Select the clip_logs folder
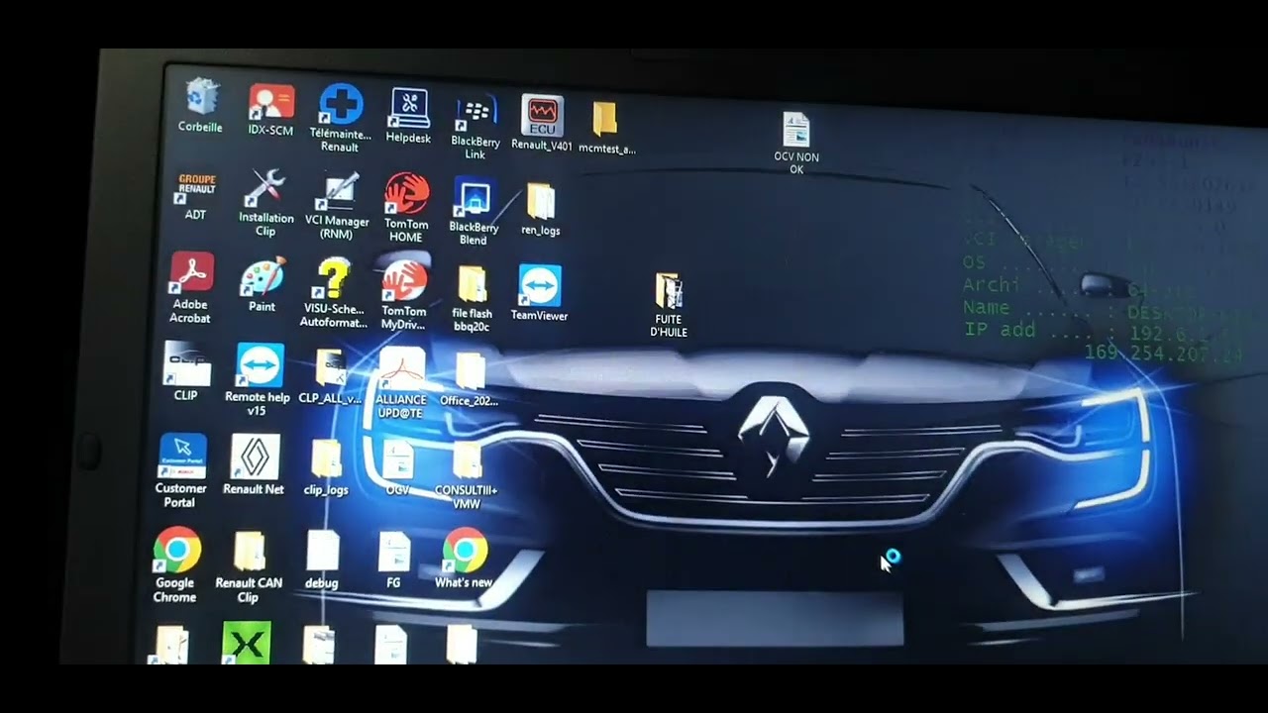The image size is (1268, 713). (326, 468)
